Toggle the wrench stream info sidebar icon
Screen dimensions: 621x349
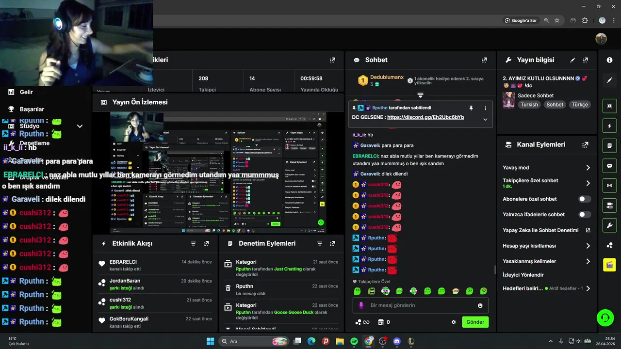[x=609, y=225]
